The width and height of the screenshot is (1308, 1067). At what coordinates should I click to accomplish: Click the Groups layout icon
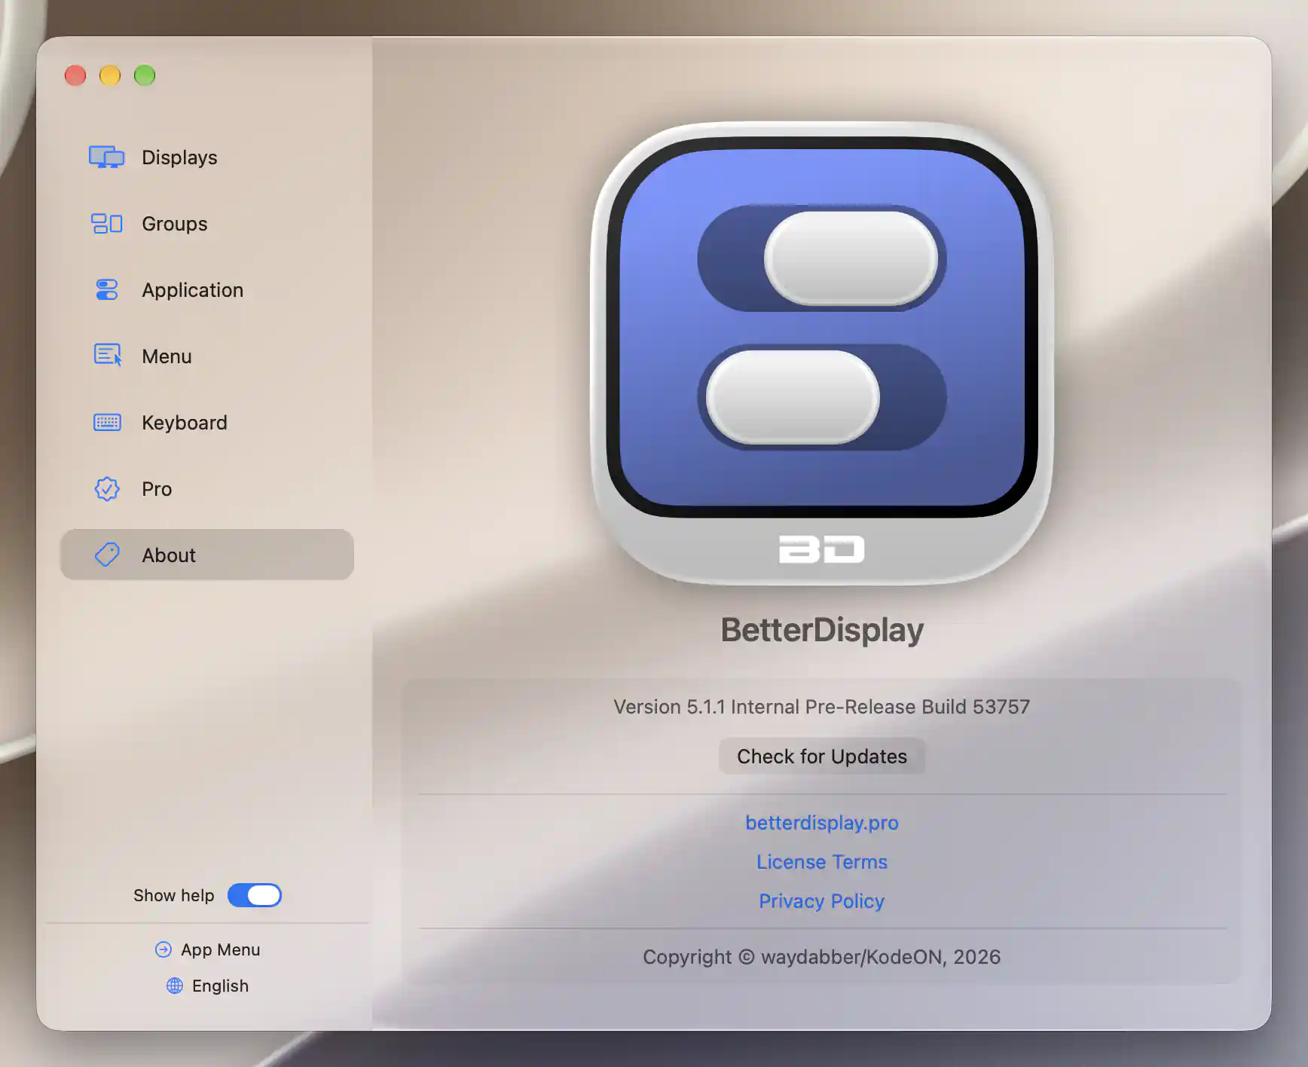[106, 223]
